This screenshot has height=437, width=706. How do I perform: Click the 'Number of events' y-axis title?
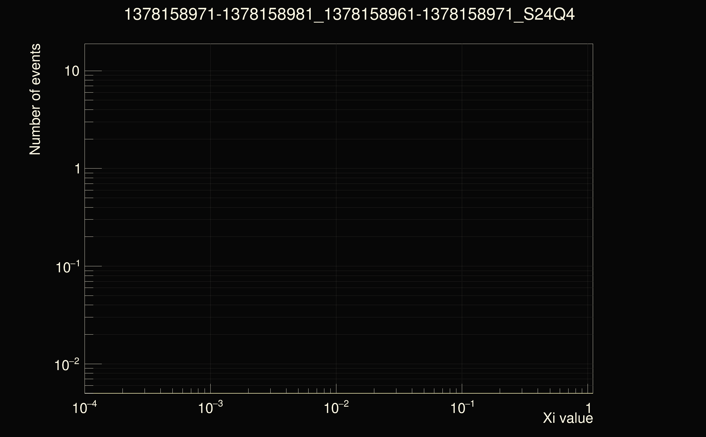(x=35, y=99)
